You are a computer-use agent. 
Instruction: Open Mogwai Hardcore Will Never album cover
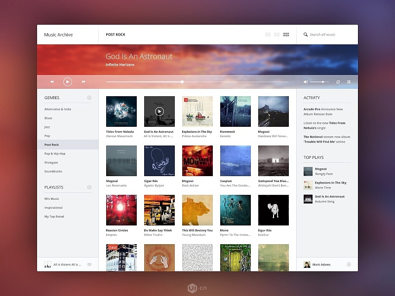point(274,111)
